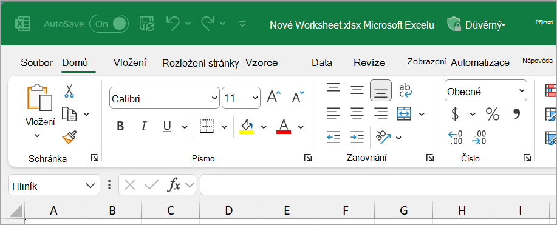Click the Excel app logo icon
The image size is (557, 225).
22,24
